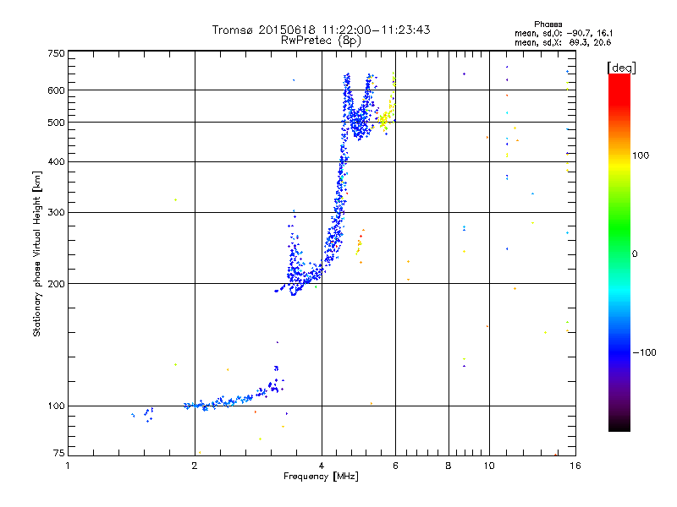Click the '[deg]' colorbar unit label
The height and width of the screenshot is (507, 677).
(621, 68)
